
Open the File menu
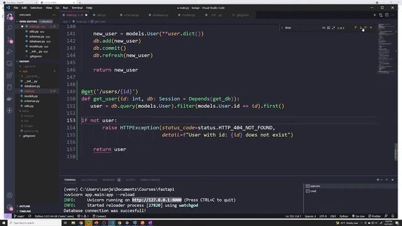click(x=16, y=8)
